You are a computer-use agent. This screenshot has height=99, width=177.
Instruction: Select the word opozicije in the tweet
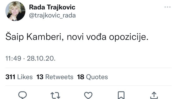pyautogui.click(x=129, y=37)
